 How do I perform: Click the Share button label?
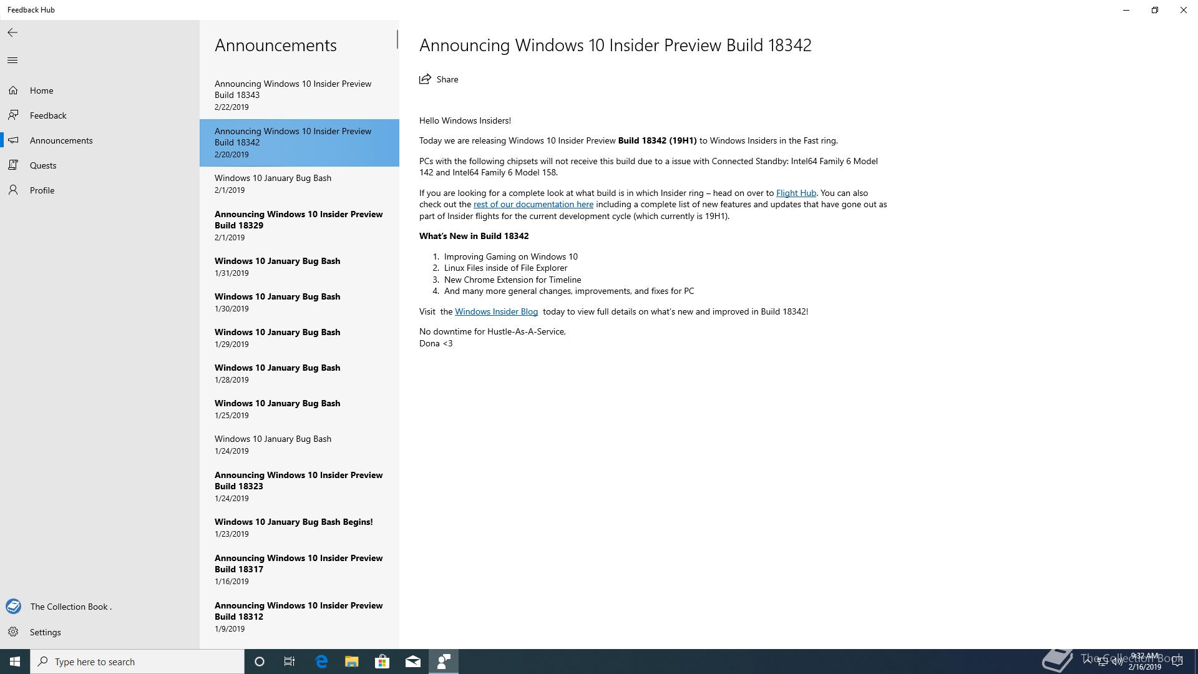coord(447,79)
